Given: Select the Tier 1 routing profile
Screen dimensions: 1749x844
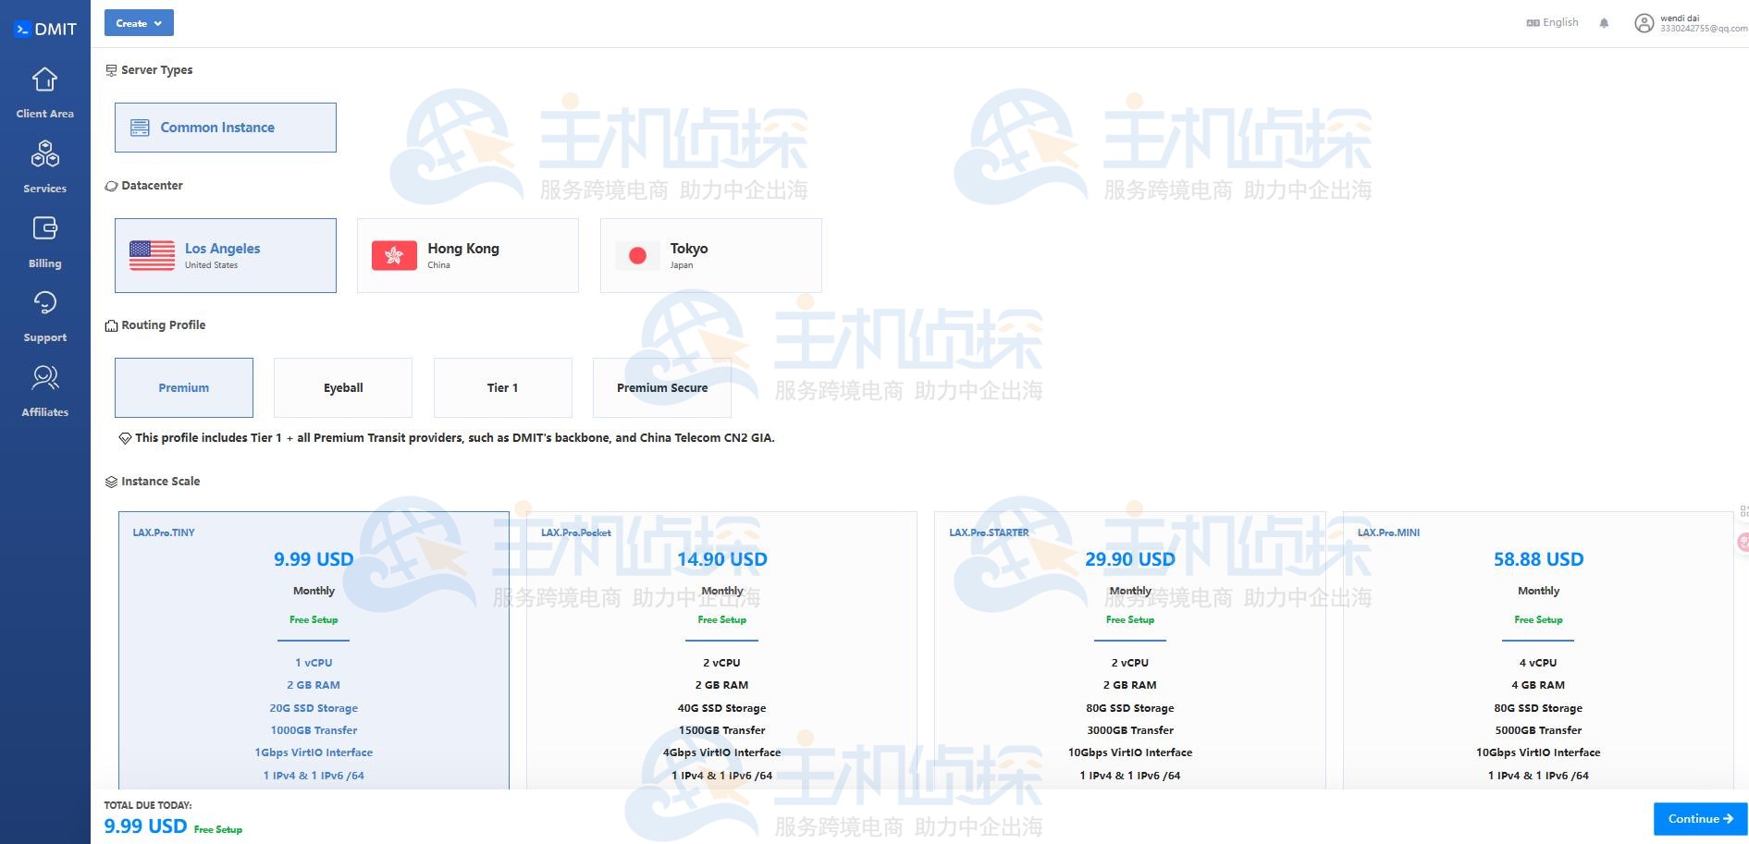Looking at the screenshot, I should [x=502, y=387].
